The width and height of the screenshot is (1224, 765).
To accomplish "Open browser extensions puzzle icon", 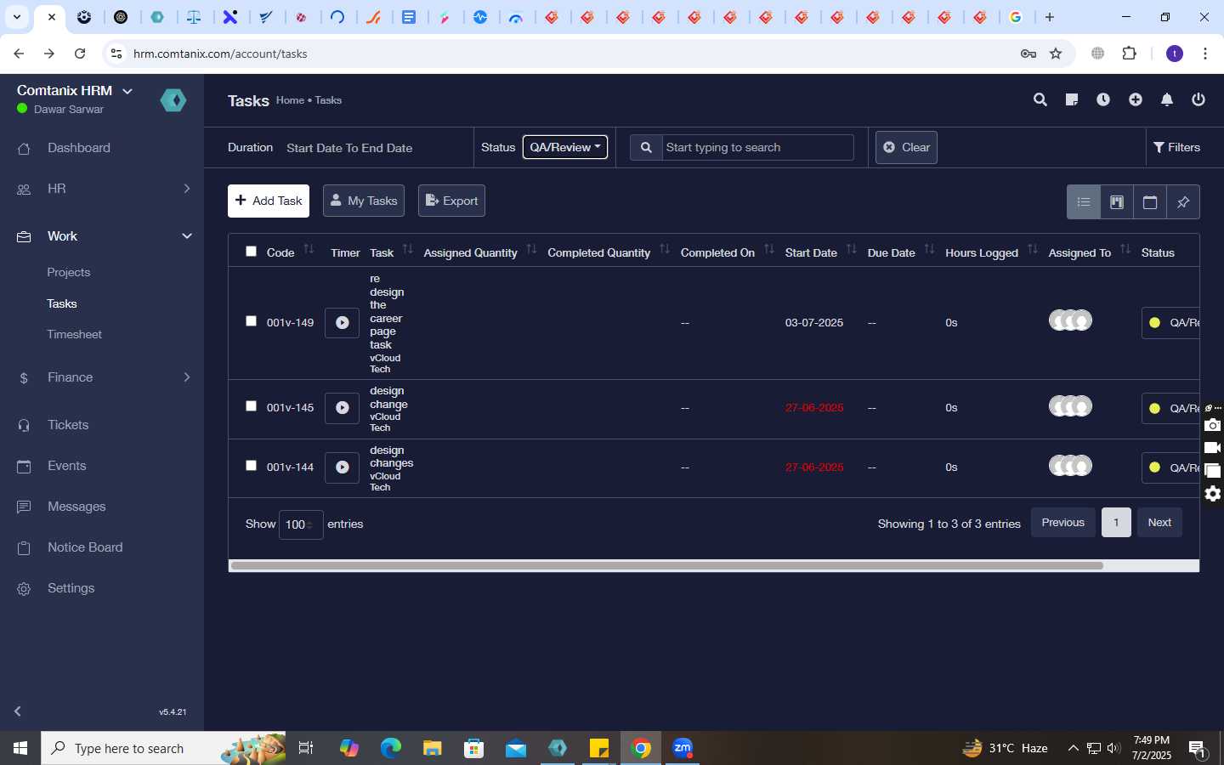I will (1129, 54).
